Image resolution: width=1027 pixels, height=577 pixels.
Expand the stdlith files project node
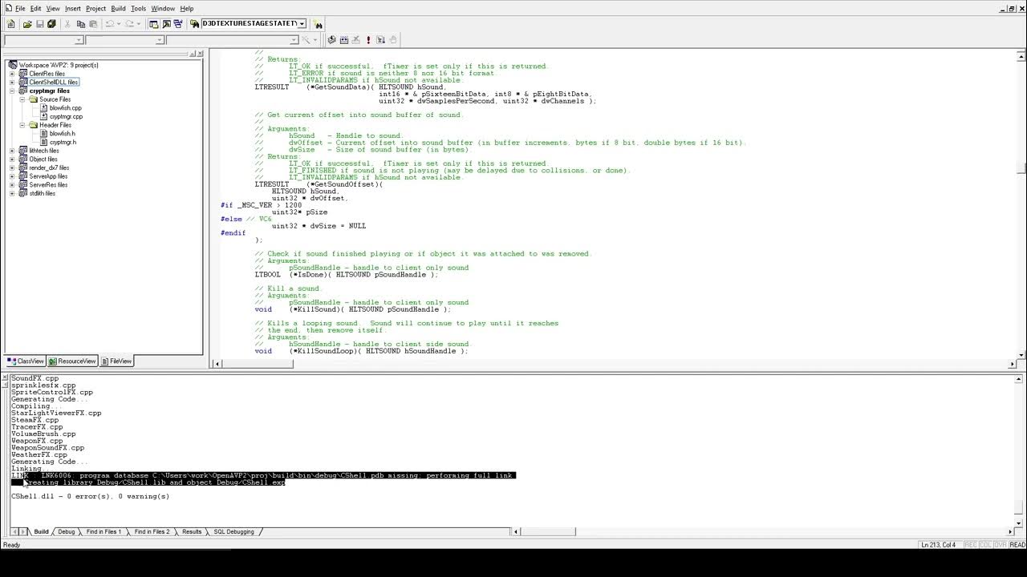pyautogui.click(x=12, y=193)
